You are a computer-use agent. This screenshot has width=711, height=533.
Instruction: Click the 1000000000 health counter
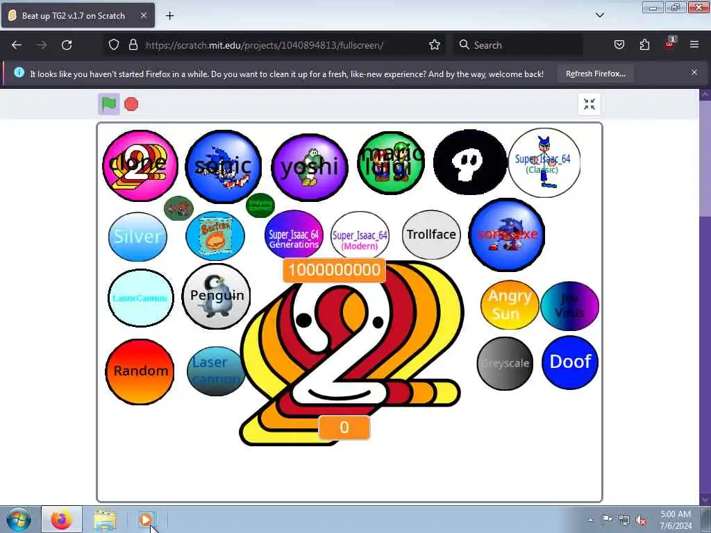point(334,270)
